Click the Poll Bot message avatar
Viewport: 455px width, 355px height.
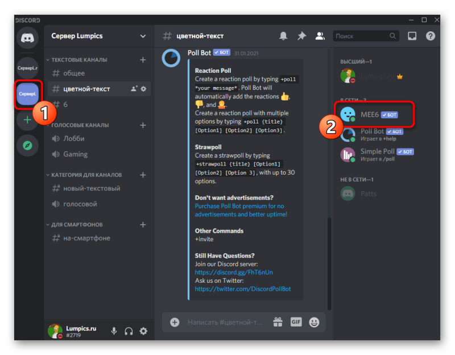click(171, 58)
